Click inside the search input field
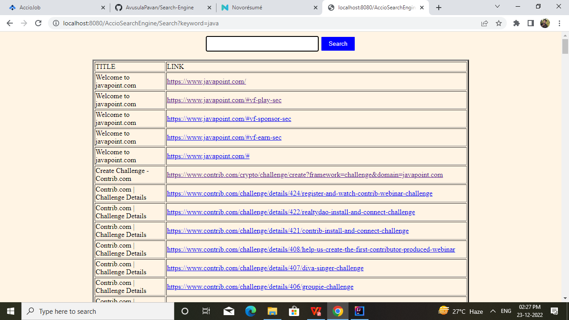Image resolution: width=569 pixels, height=320 pixels. (x=262, y=44)
